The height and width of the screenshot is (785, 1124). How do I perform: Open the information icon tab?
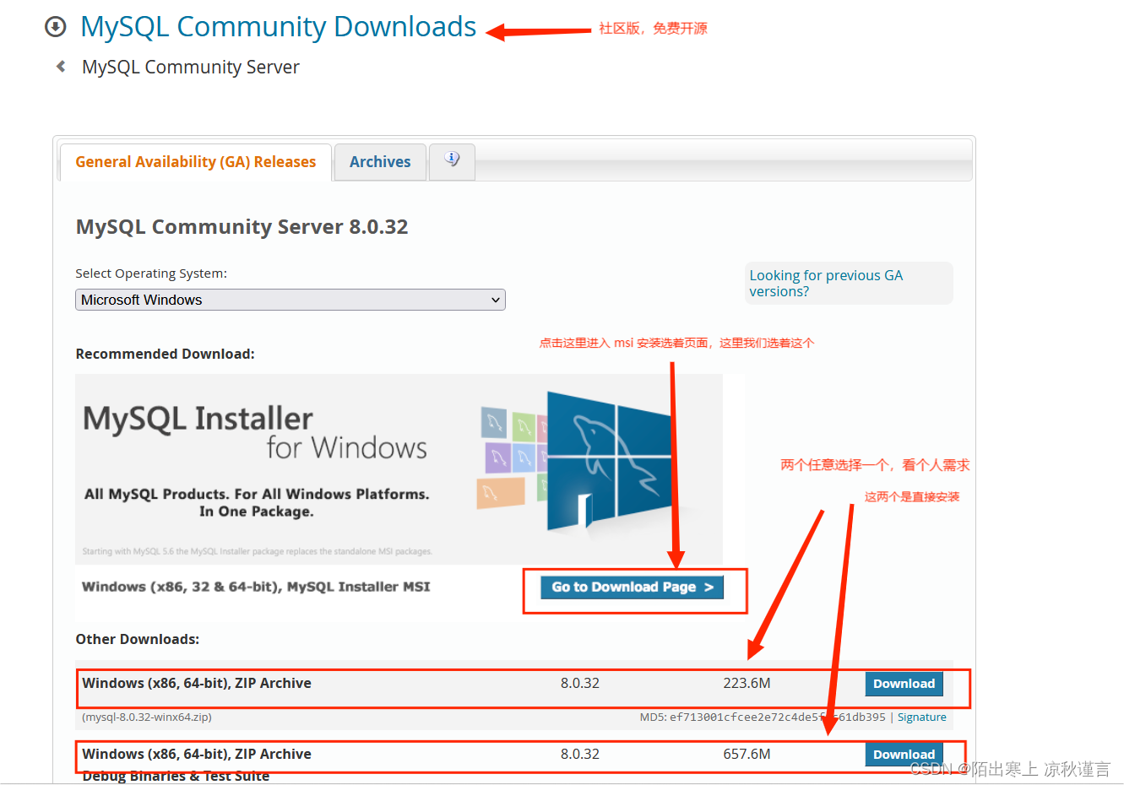(452, 161)
